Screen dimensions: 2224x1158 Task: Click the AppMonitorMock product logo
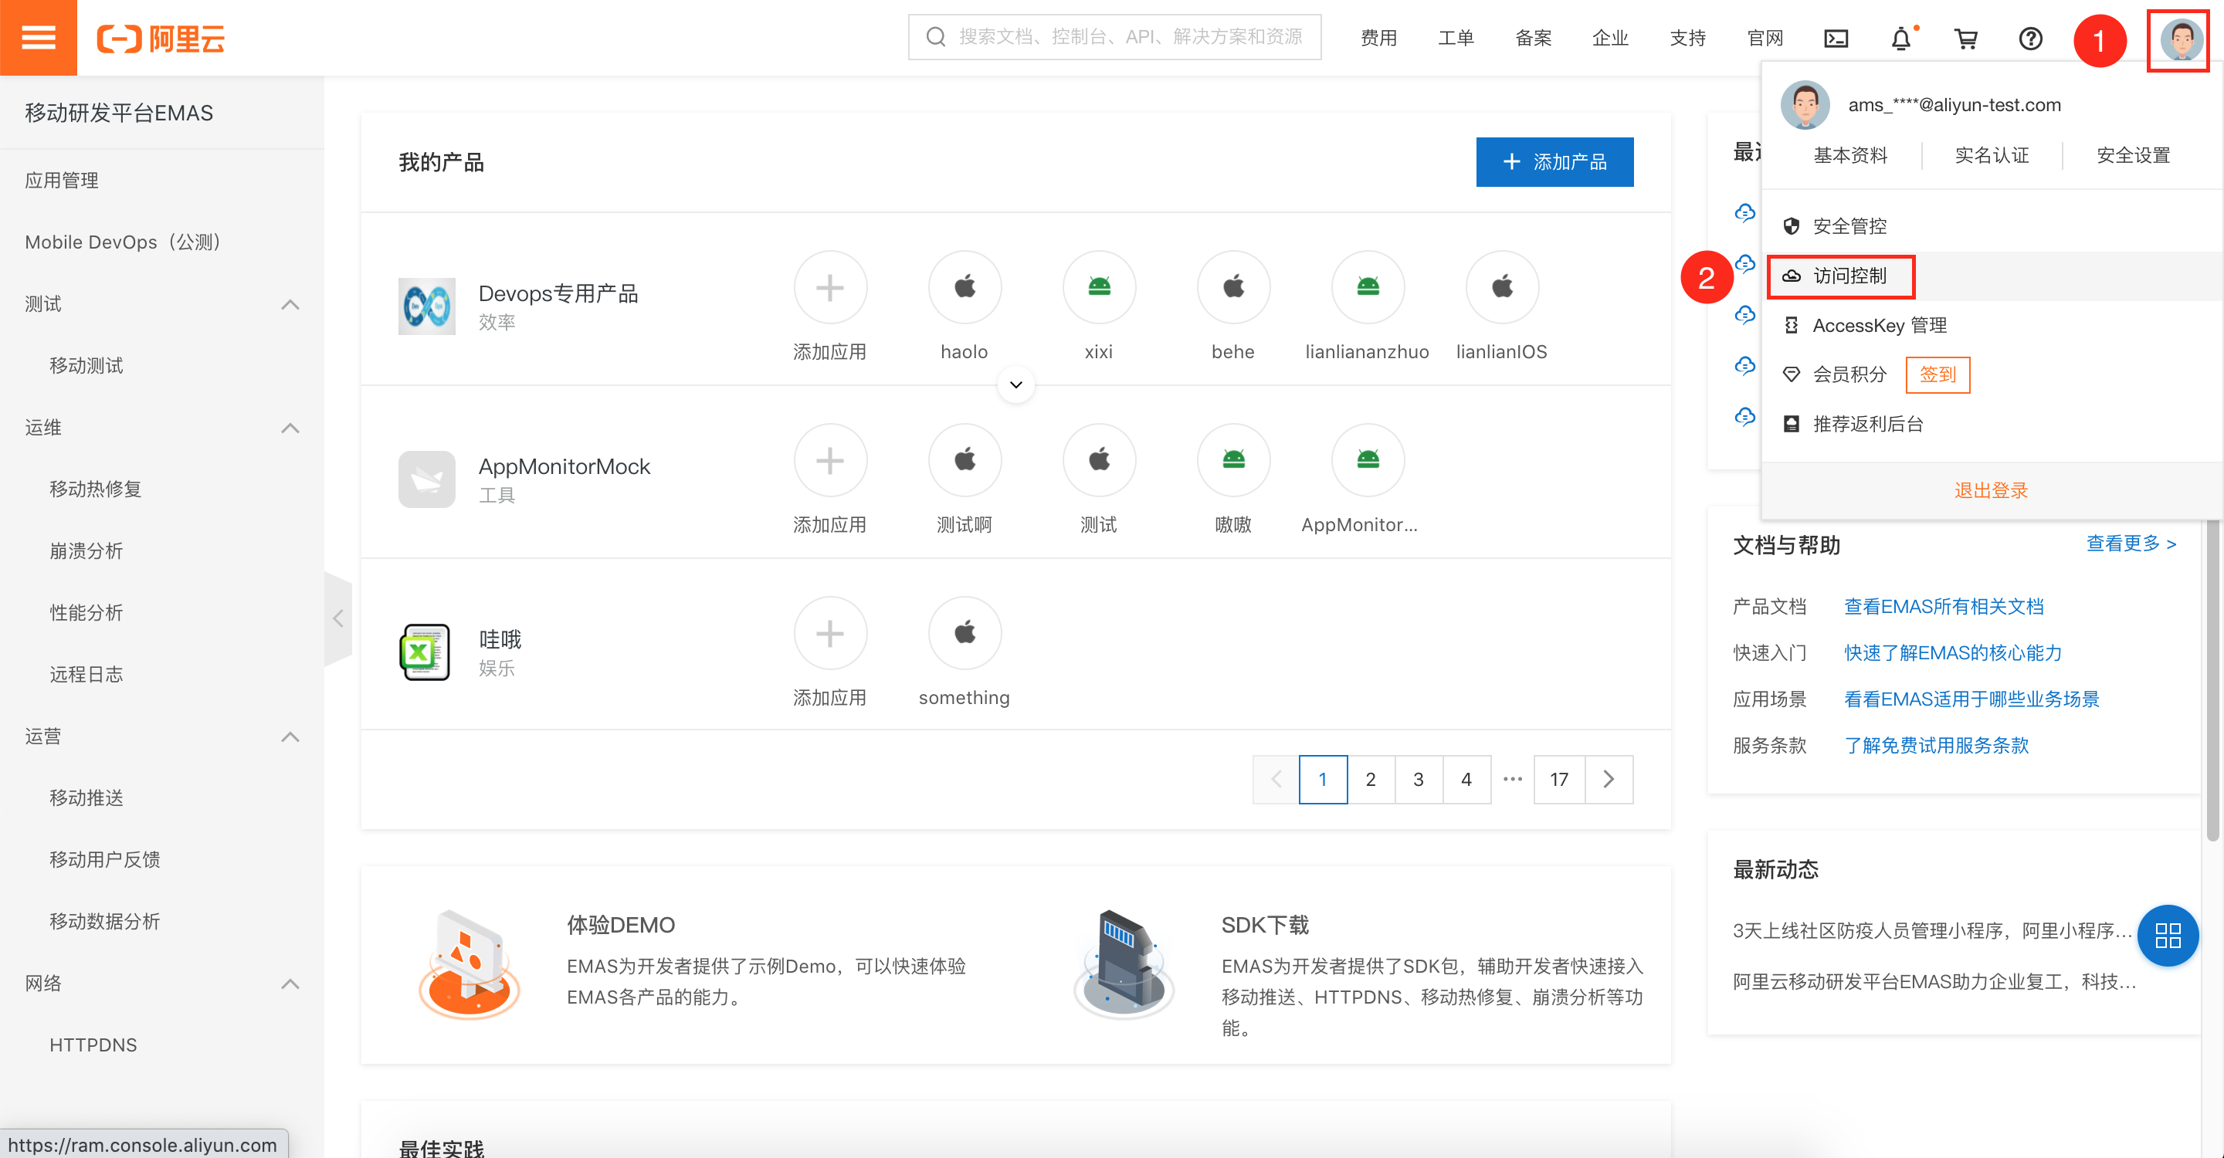[426, 479]
